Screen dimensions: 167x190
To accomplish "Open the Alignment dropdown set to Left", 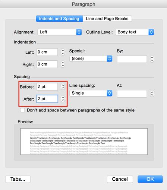I will point(60,32).
